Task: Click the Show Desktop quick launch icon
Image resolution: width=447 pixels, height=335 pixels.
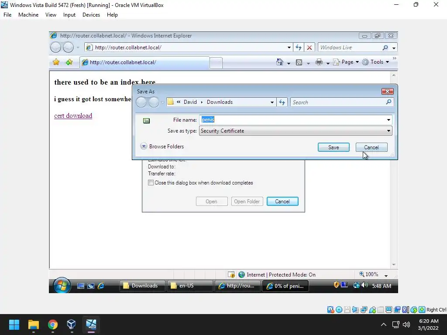Action: [x=81, y=286]
